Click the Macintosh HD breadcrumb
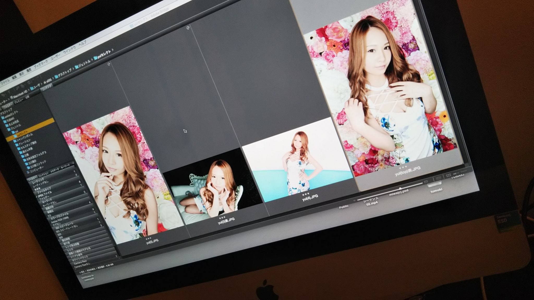The width and height of the screenshot is (534, 300). tap(19, 95)
